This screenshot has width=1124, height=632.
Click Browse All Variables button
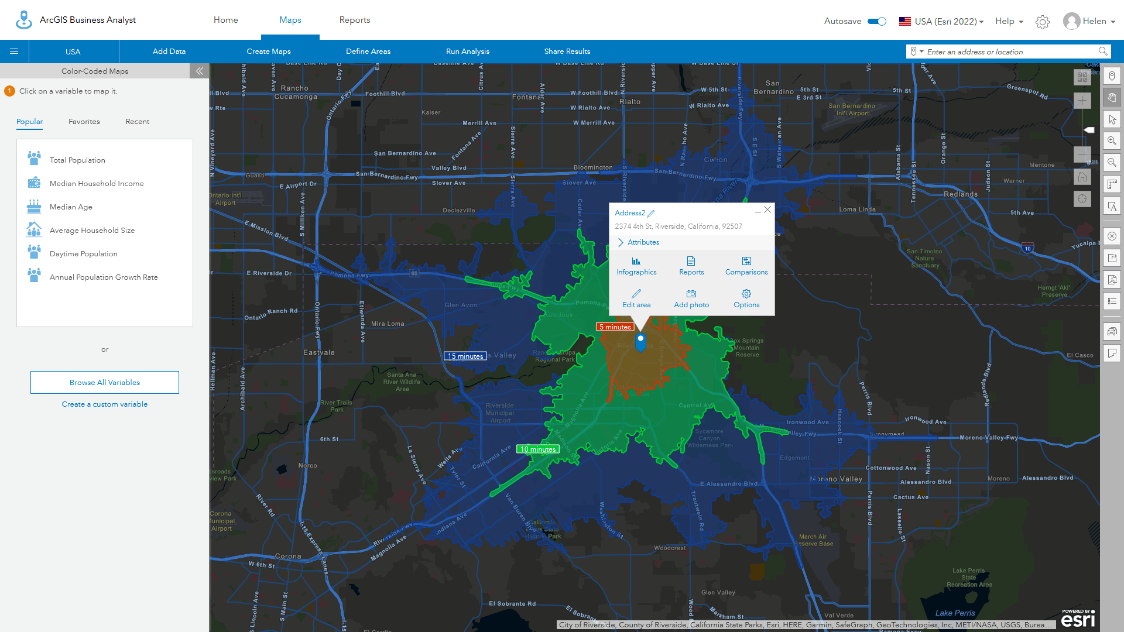[104, 382]
